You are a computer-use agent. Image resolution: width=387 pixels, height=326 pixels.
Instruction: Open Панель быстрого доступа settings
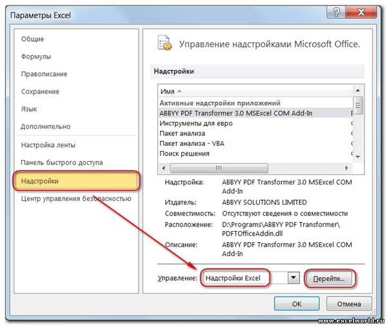click(x=62, y=163)
